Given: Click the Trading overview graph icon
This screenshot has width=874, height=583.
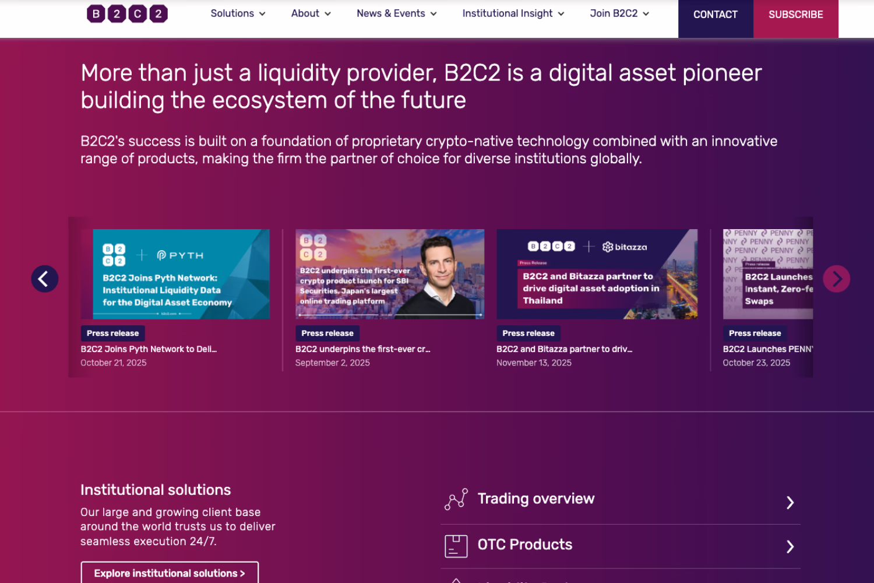Looking at the screenshot, I should (x=456, y=500).
